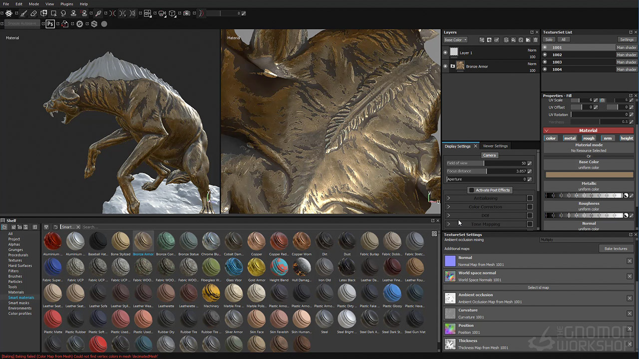Select the Copper smart material thumbnail
Viewport: 639px width, 359px height.
[x=257, y=241]
